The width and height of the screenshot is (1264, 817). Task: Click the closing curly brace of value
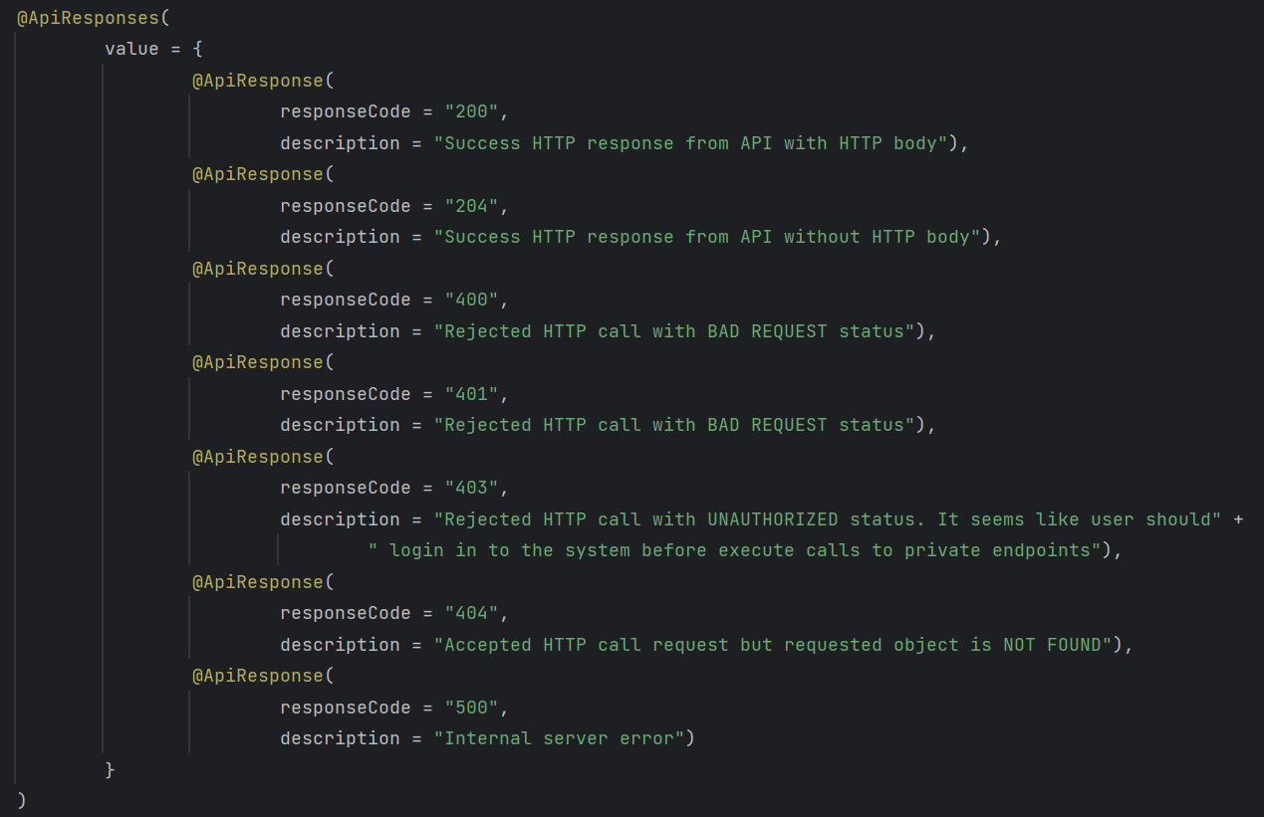pyautogui.click(x=110, y=770)
